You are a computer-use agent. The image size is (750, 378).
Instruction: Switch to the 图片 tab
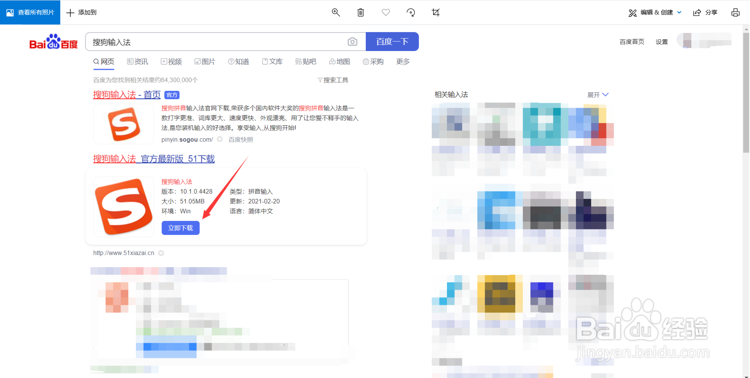point(205,61)
